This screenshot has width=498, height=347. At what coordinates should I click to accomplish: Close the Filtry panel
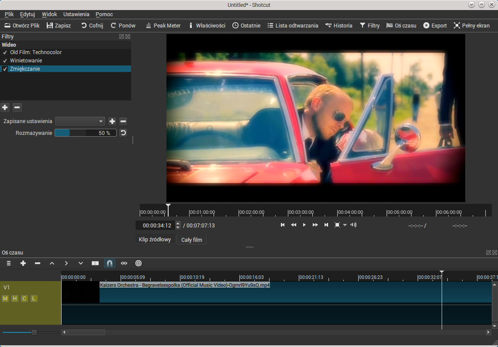point(128,37)
